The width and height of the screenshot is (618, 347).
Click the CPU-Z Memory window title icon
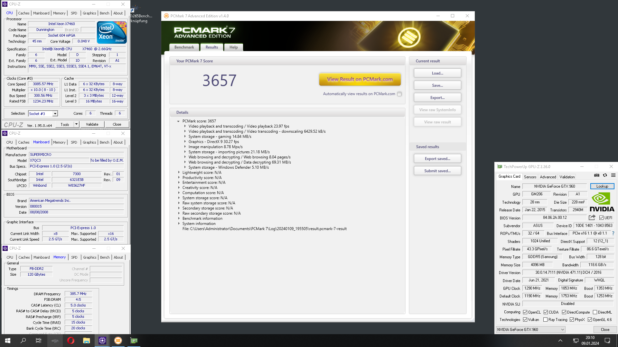(5, 248)
